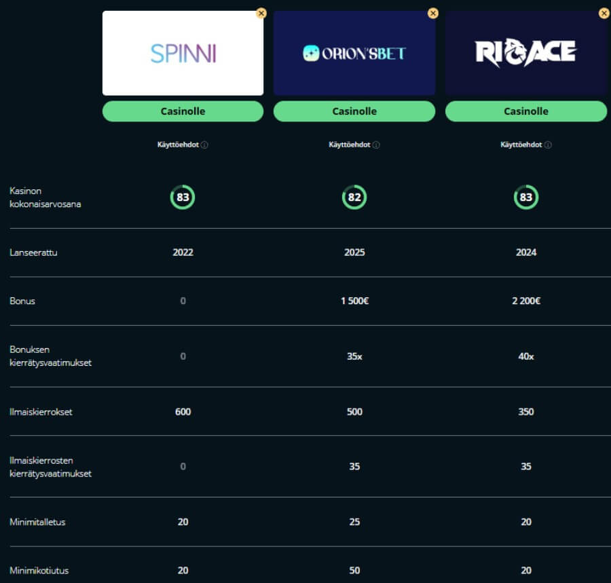Go to Spinni via Casinolle button

click(183, 111)
